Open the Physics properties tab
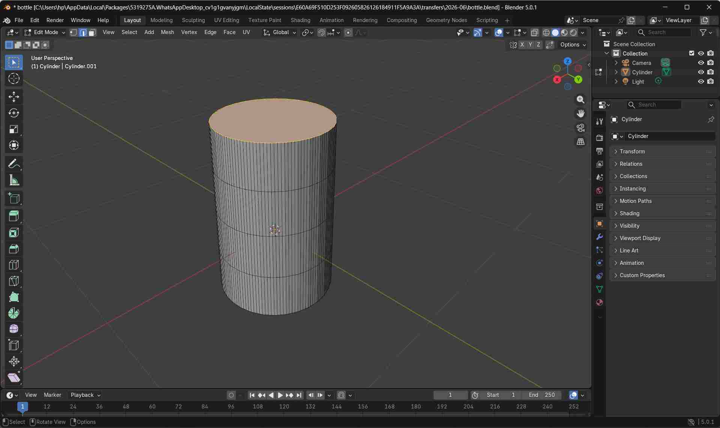Screen dimensions: 720x428 point(599,263)
